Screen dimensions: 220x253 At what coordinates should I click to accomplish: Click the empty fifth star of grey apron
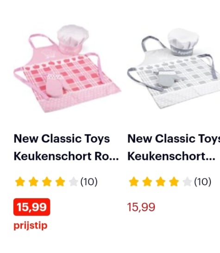click(x=188, y=182)
